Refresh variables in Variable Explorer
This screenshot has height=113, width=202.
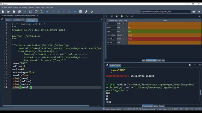(132, 16)
